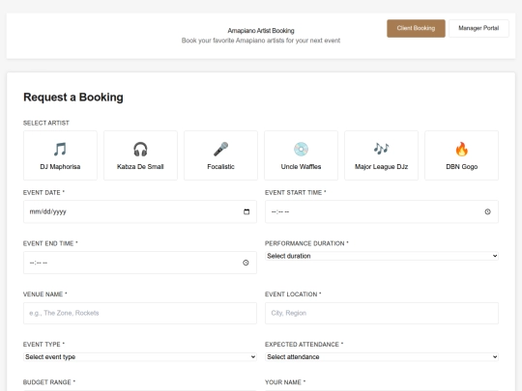The image size is (522, 391).
Task: Click the Event Date mm/dd/yyyy field
Action: click(x=140, y=211)
